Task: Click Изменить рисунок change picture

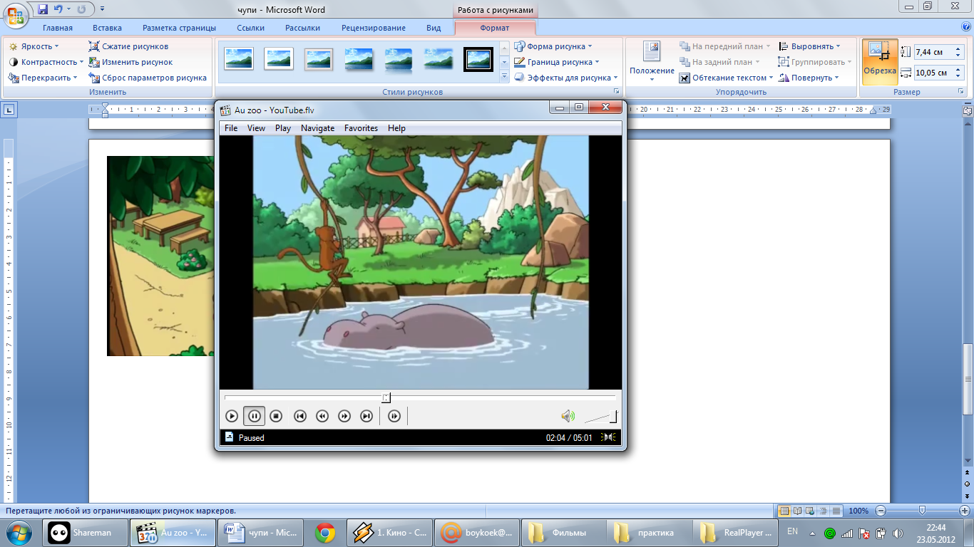Action: pos(131,62)
